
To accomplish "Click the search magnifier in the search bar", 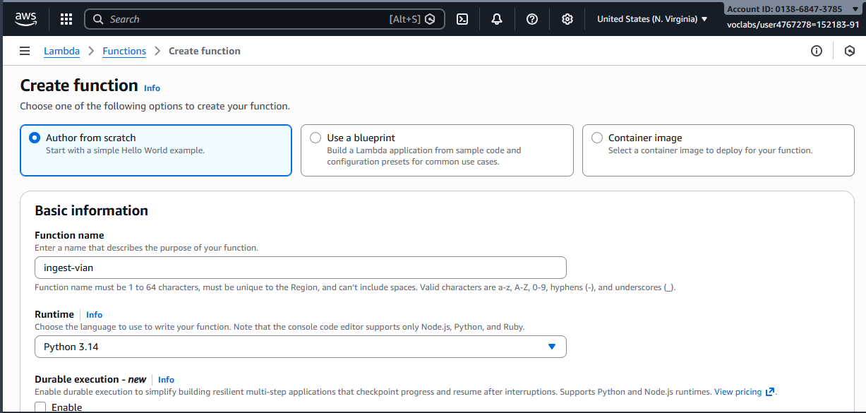I will pyautogui.click(x=98, y=19).
